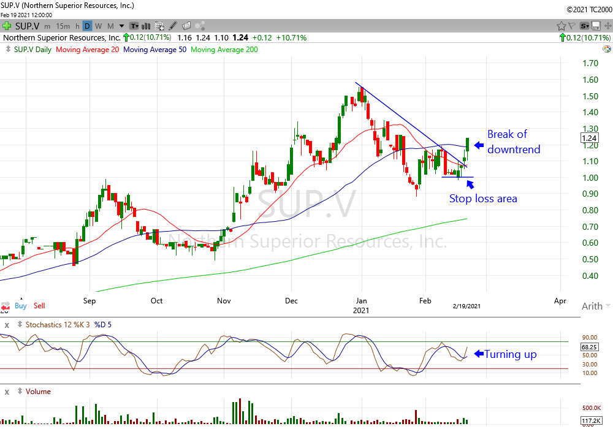
Task: Click the 90.00 stochastic axis label
Action: (x=590, y=337)
